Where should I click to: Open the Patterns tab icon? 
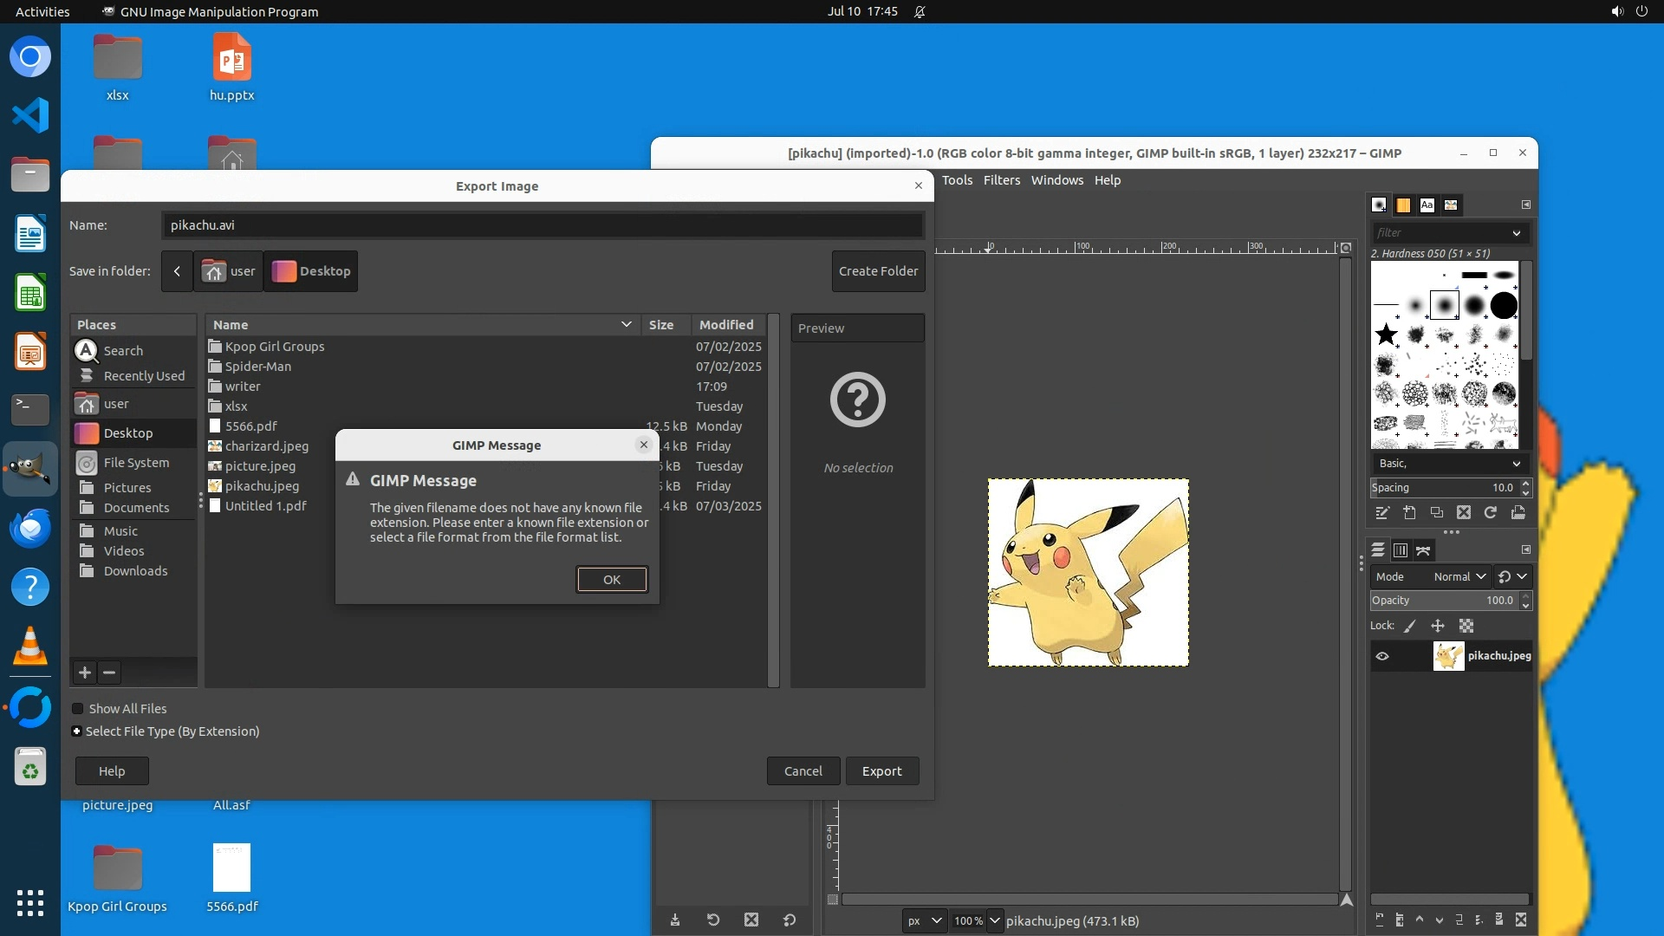[x=1403, y=205]
